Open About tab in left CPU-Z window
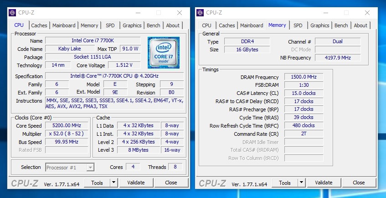 coord(173,25)
